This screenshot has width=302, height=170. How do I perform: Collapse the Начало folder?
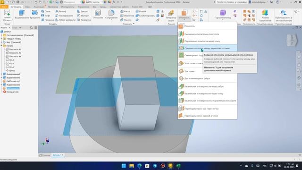point(1,46)
